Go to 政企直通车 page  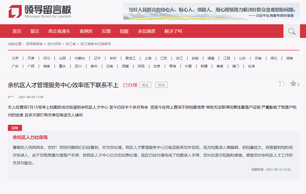point(59,31)
